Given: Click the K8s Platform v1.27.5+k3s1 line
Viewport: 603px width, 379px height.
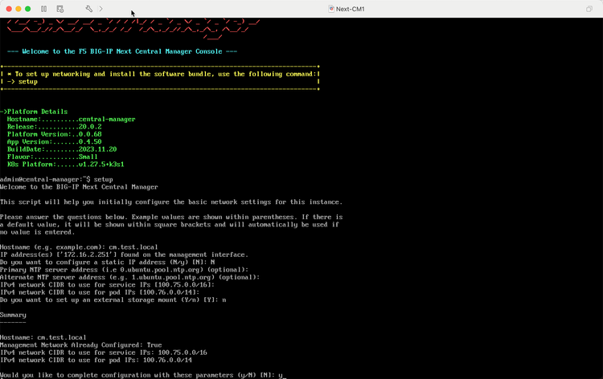Looking at the screenshot, I should pyautogui.click(x=66, y=164).
